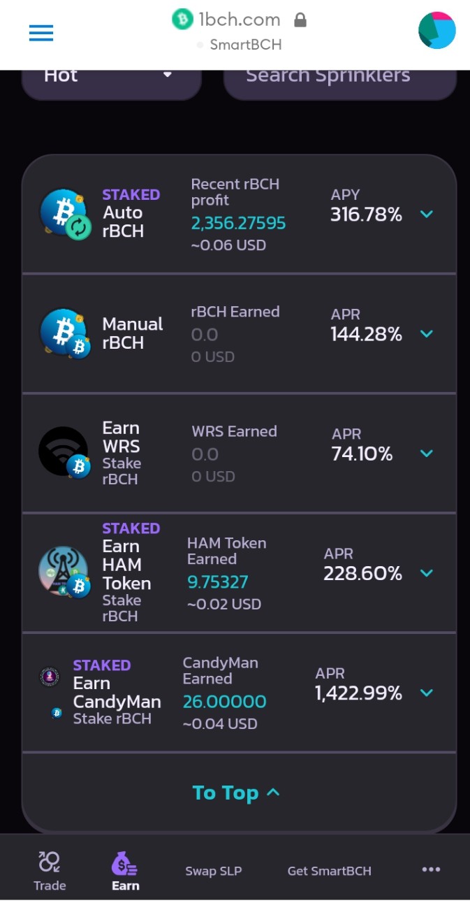Expand the Auto rBCH pool details

pos(427,214)
